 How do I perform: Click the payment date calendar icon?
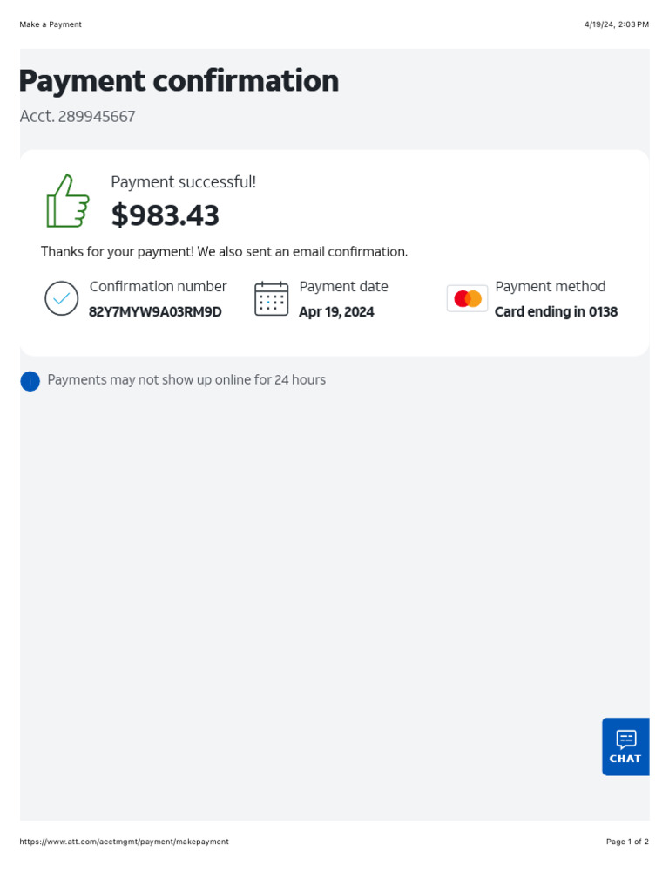(x=272, y=299)
